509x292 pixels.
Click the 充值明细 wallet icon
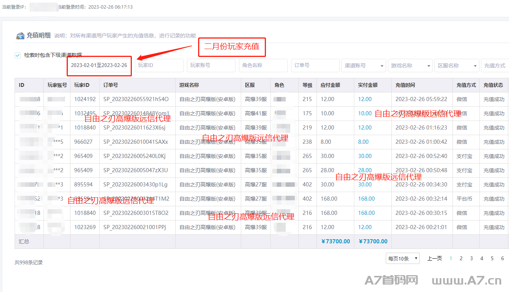coord(20,36)
